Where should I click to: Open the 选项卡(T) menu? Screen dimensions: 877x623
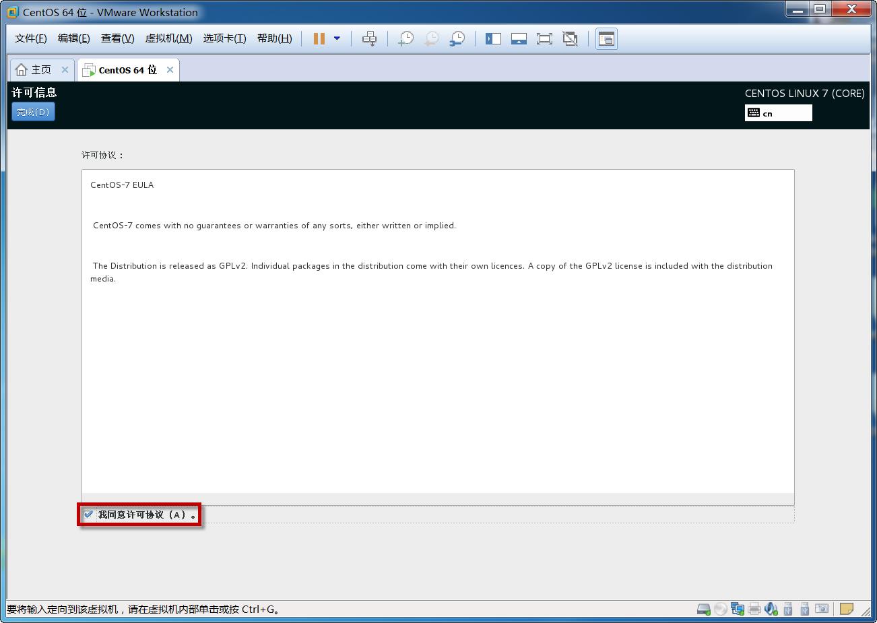coord(225,38)
